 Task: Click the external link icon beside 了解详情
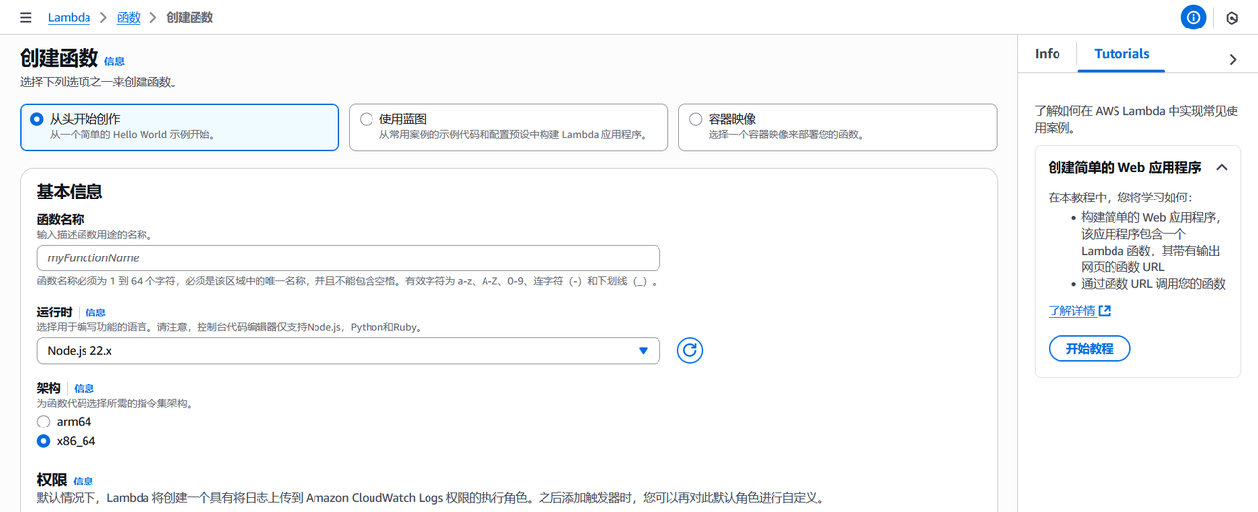click(1105, 311)
